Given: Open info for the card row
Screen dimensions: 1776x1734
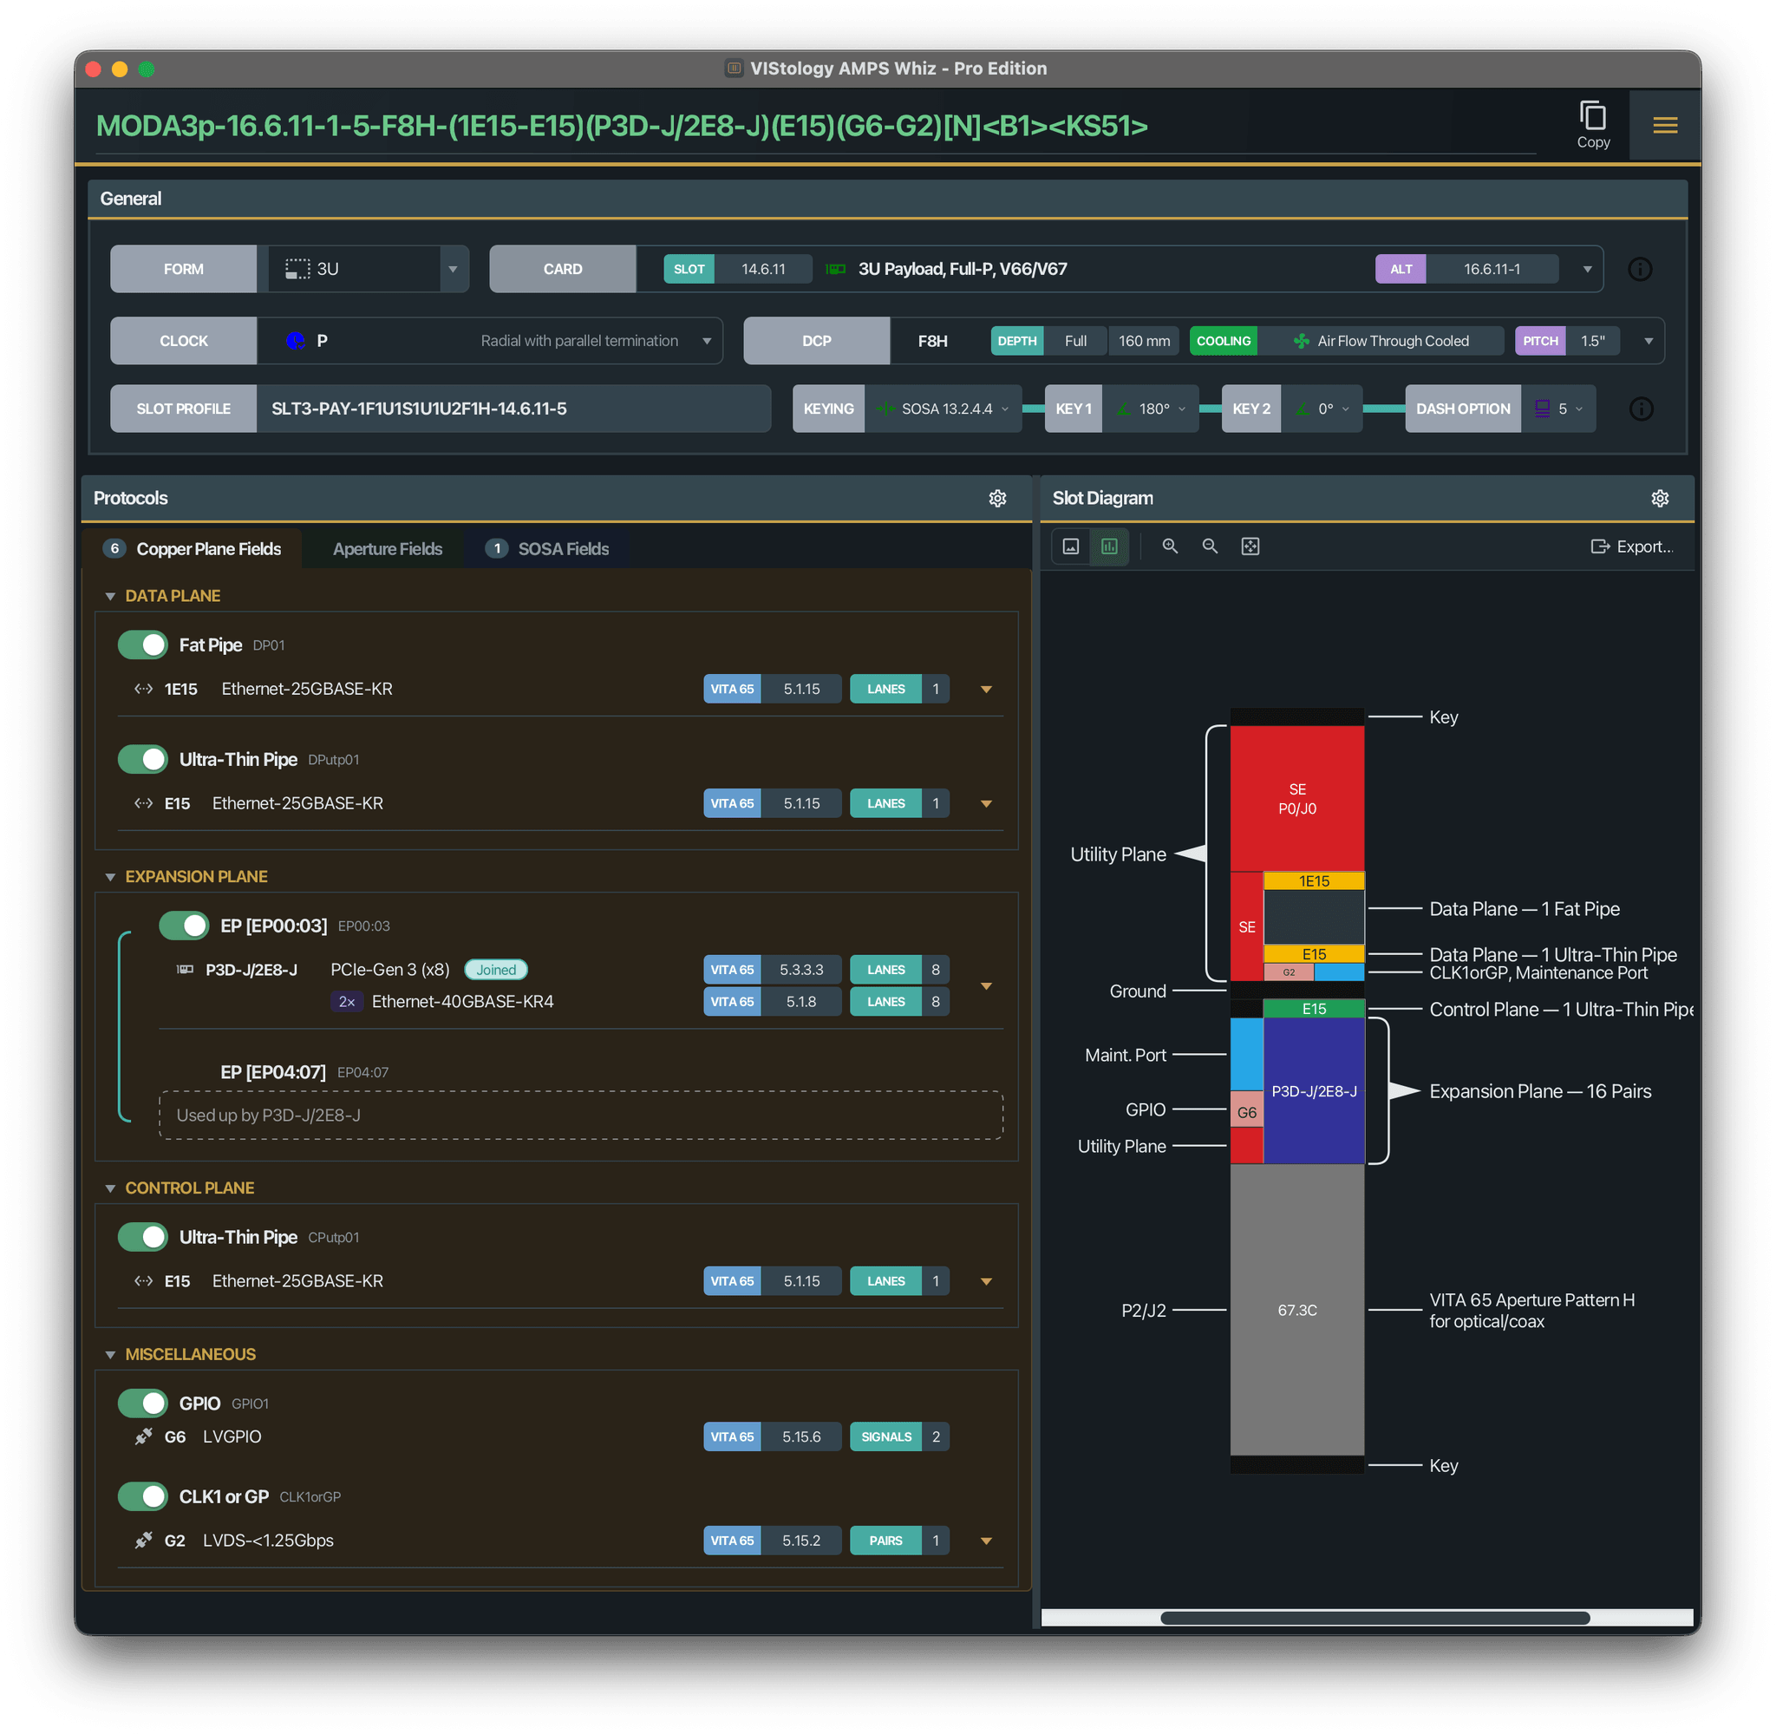Looking at the screenshot, I should [x=1640, y=270].
